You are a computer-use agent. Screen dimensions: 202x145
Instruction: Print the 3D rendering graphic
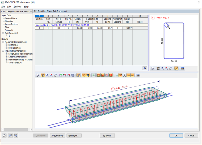[37, 75]
